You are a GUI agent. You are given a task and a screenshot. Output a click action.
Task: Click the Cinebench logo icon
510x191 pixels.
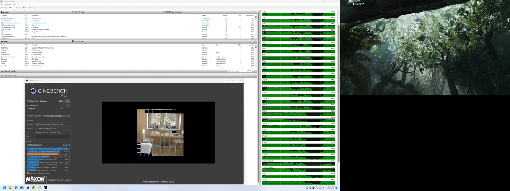(34, 91)
